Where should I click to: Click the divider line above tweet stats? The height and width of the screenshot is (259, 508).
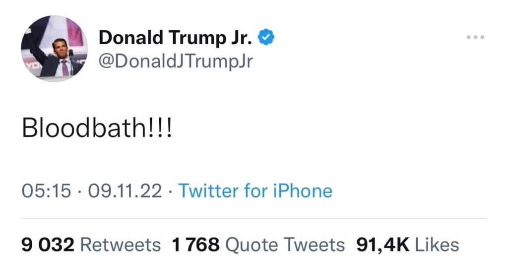pos(254,218)
